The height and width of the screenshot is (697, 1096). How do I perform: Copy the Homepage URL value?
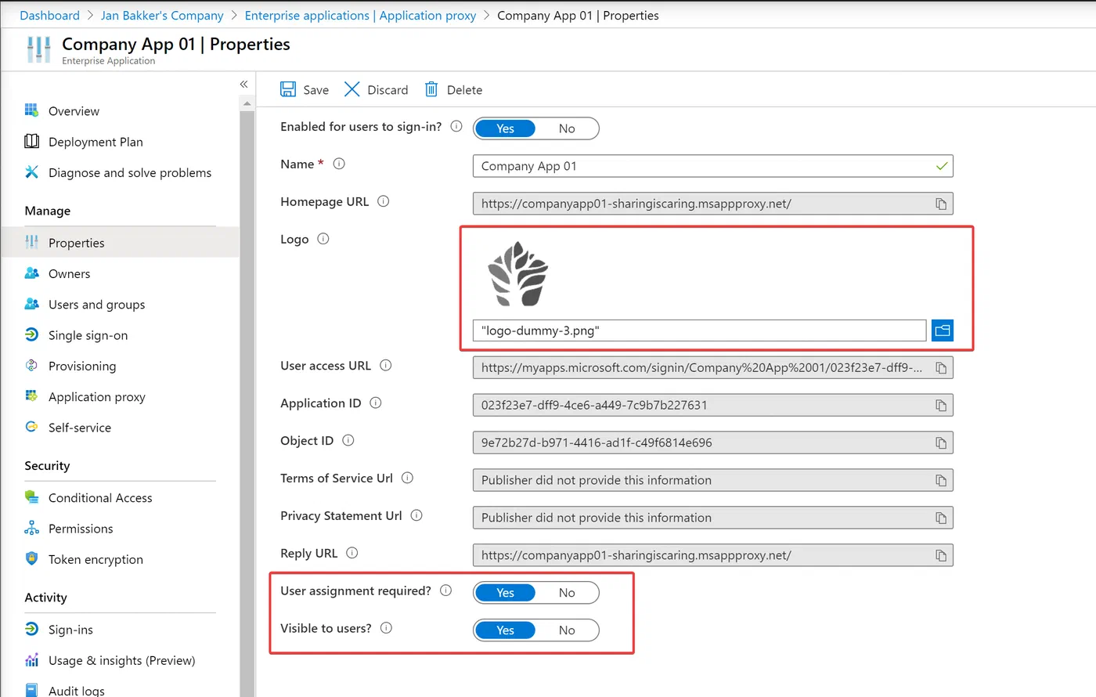[x=941, y=204]
